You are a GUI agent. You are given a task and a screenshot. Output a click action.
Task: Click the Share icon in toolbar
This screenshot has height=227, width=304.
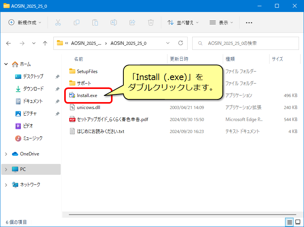tap(132, 22)
